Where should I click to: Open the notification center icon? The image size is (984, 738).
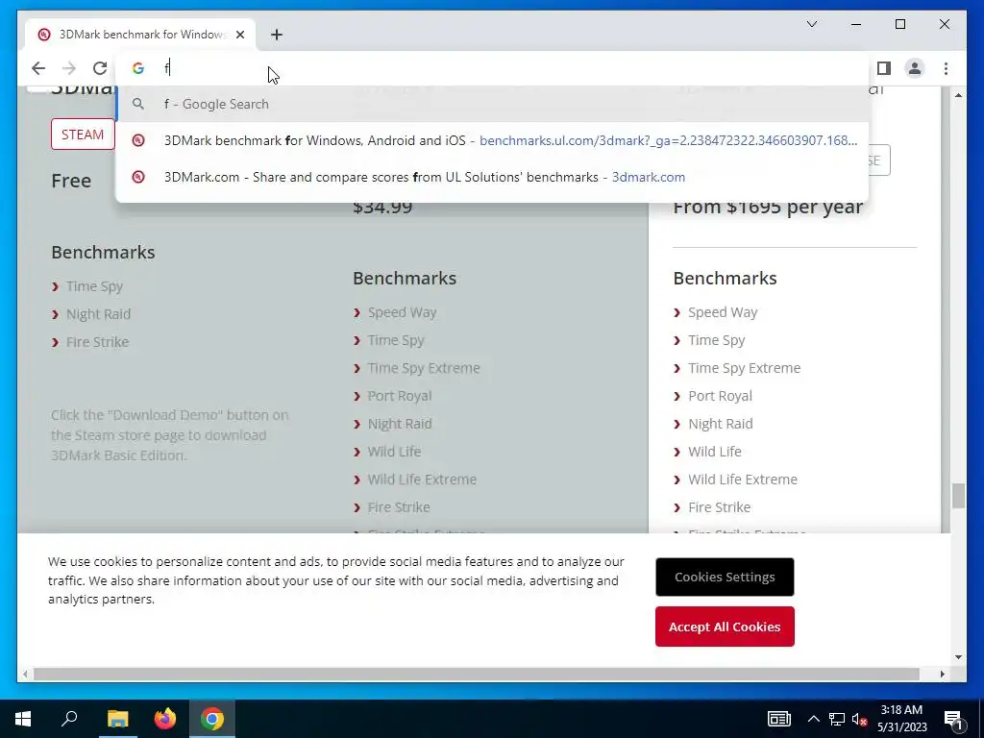tap(952, 719)
